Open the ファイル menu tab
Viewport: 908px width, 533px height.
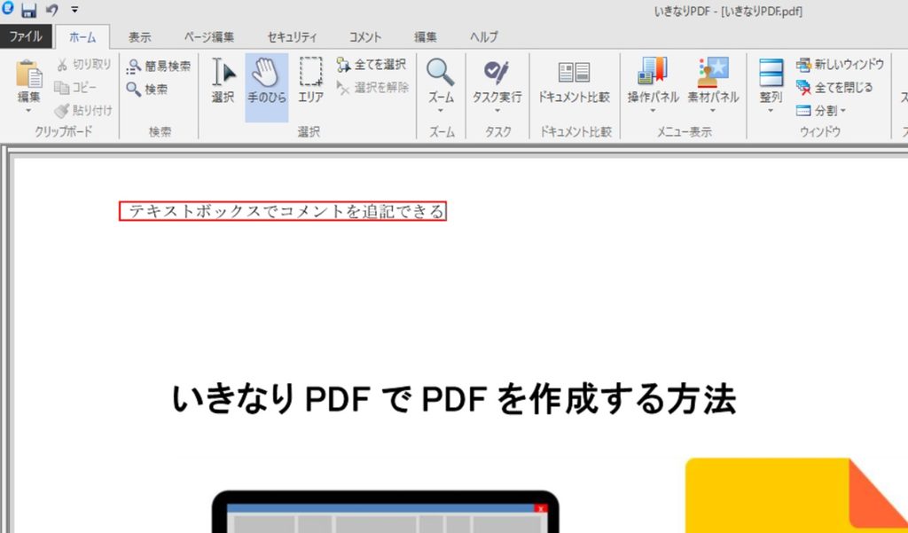click(x=26, y=36)
